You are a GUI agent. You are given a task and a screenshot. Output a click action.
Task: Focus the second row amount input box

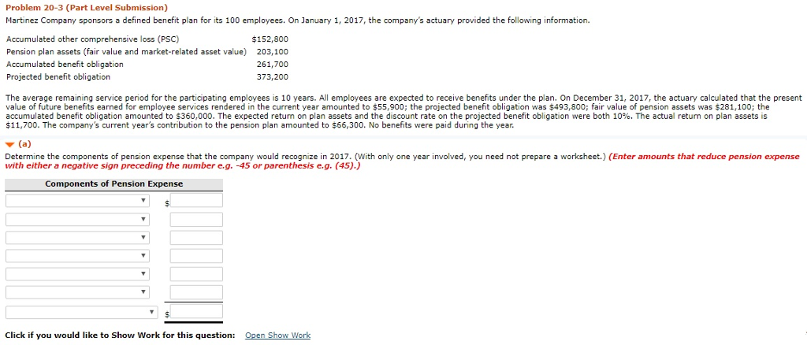click(x=196, y=219)
